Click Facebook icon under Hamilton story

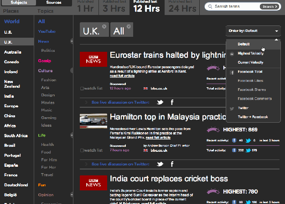click(x=172, y=164)
